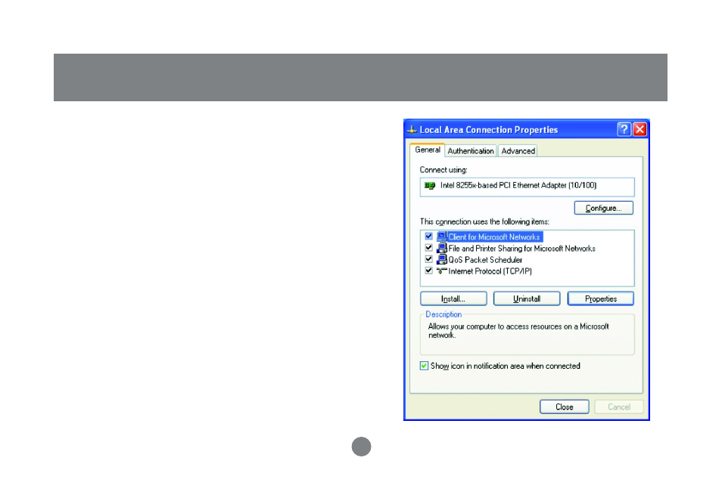Image resolution: width=722 pixels, height=501 pixels.
Task: Select Client for Microsoft Networks list item
Action: (494, 237)
